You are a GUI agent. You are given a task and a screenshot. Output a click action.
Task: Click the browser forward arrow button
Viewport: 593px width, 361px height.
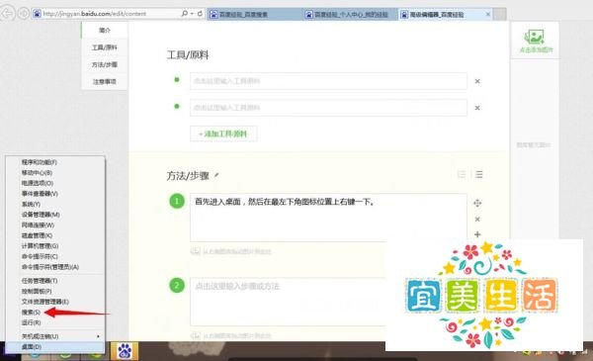coord(24,14)
